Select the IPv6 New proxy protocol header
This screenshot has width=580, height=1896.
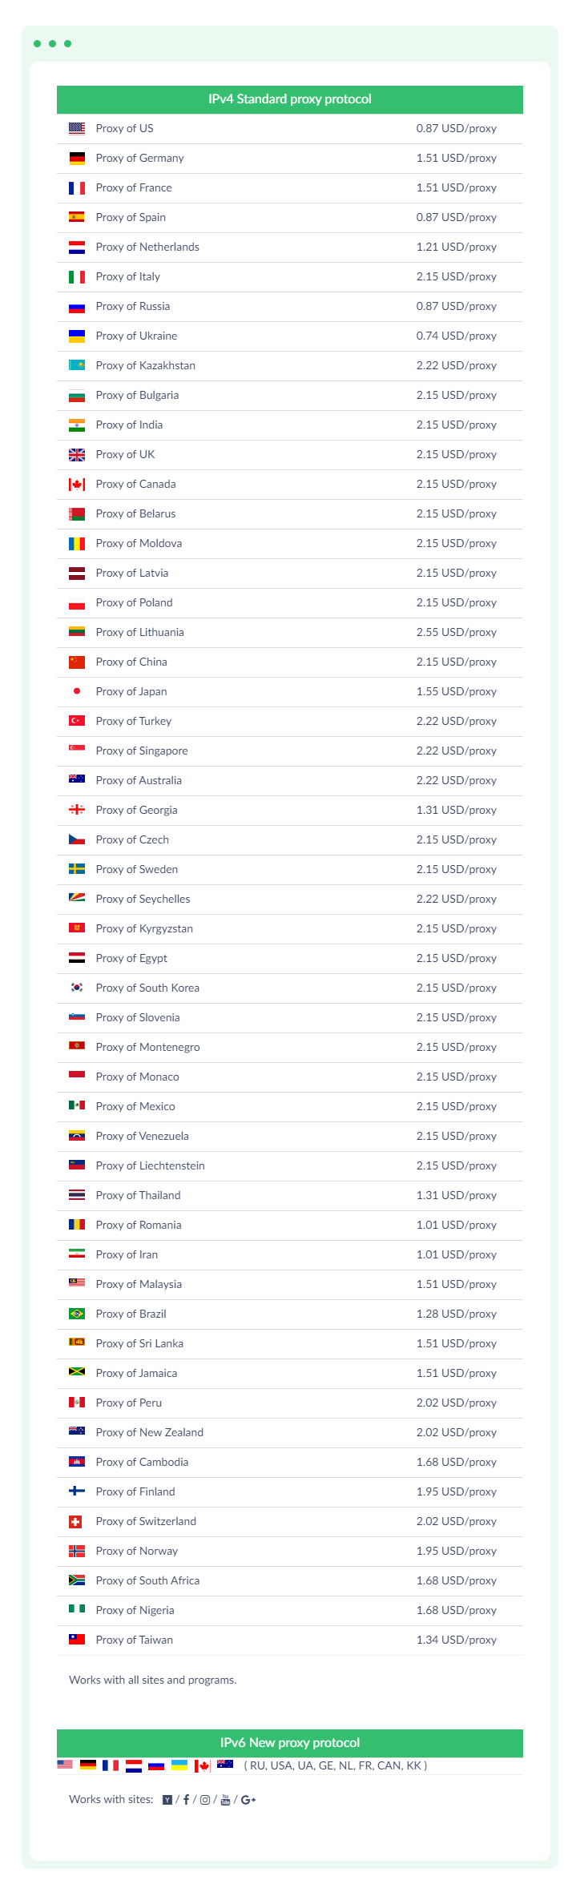[289, 1742]
